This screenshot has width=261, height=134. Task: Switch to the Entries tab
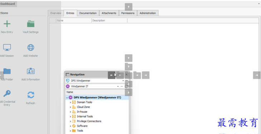[x=70, y=13]
